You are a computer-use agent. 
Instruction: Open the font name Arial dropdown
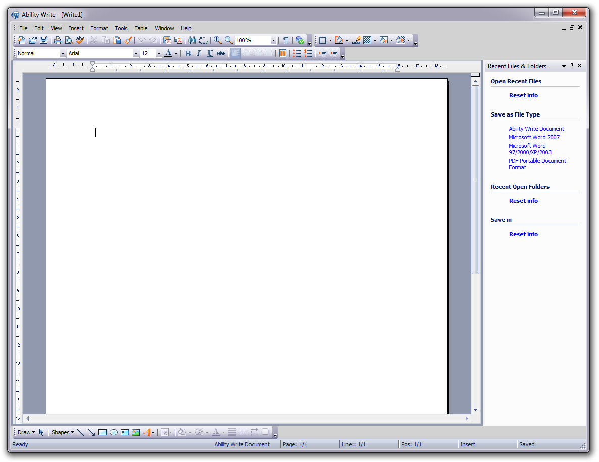point(136,53)
